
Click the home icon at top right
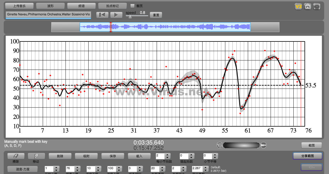[x=307, y=7]
